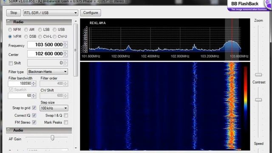
Task: Toggle the Snap to grid checkbox
Action: click(x=34, y=108)
